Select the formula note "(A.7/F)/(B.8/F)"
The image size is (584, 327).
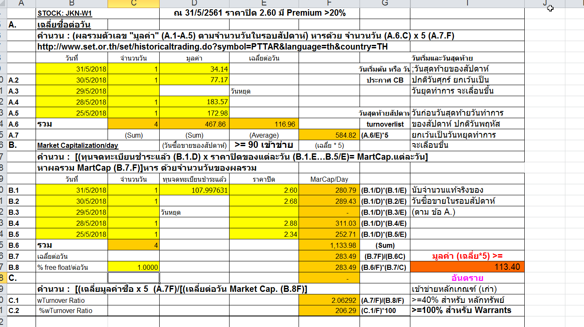coord(385,300)
